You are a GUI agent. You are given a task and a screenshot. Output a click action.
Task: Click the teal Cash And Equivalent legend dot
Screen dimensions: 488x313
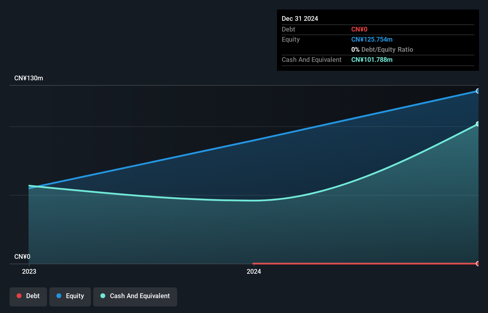click(x=103, y=296)
